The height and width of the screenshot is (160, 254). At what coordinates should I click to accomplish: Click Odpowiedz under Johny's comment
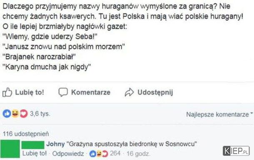(68, 154)
